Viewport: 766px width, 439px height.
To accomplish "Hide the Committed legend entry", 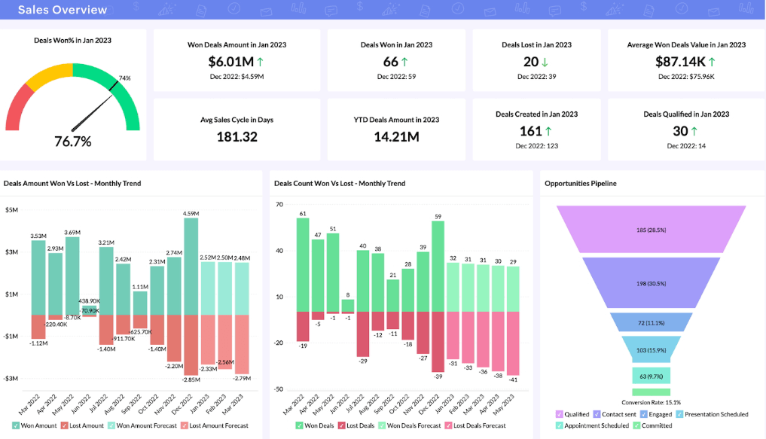I will (637, 426).
